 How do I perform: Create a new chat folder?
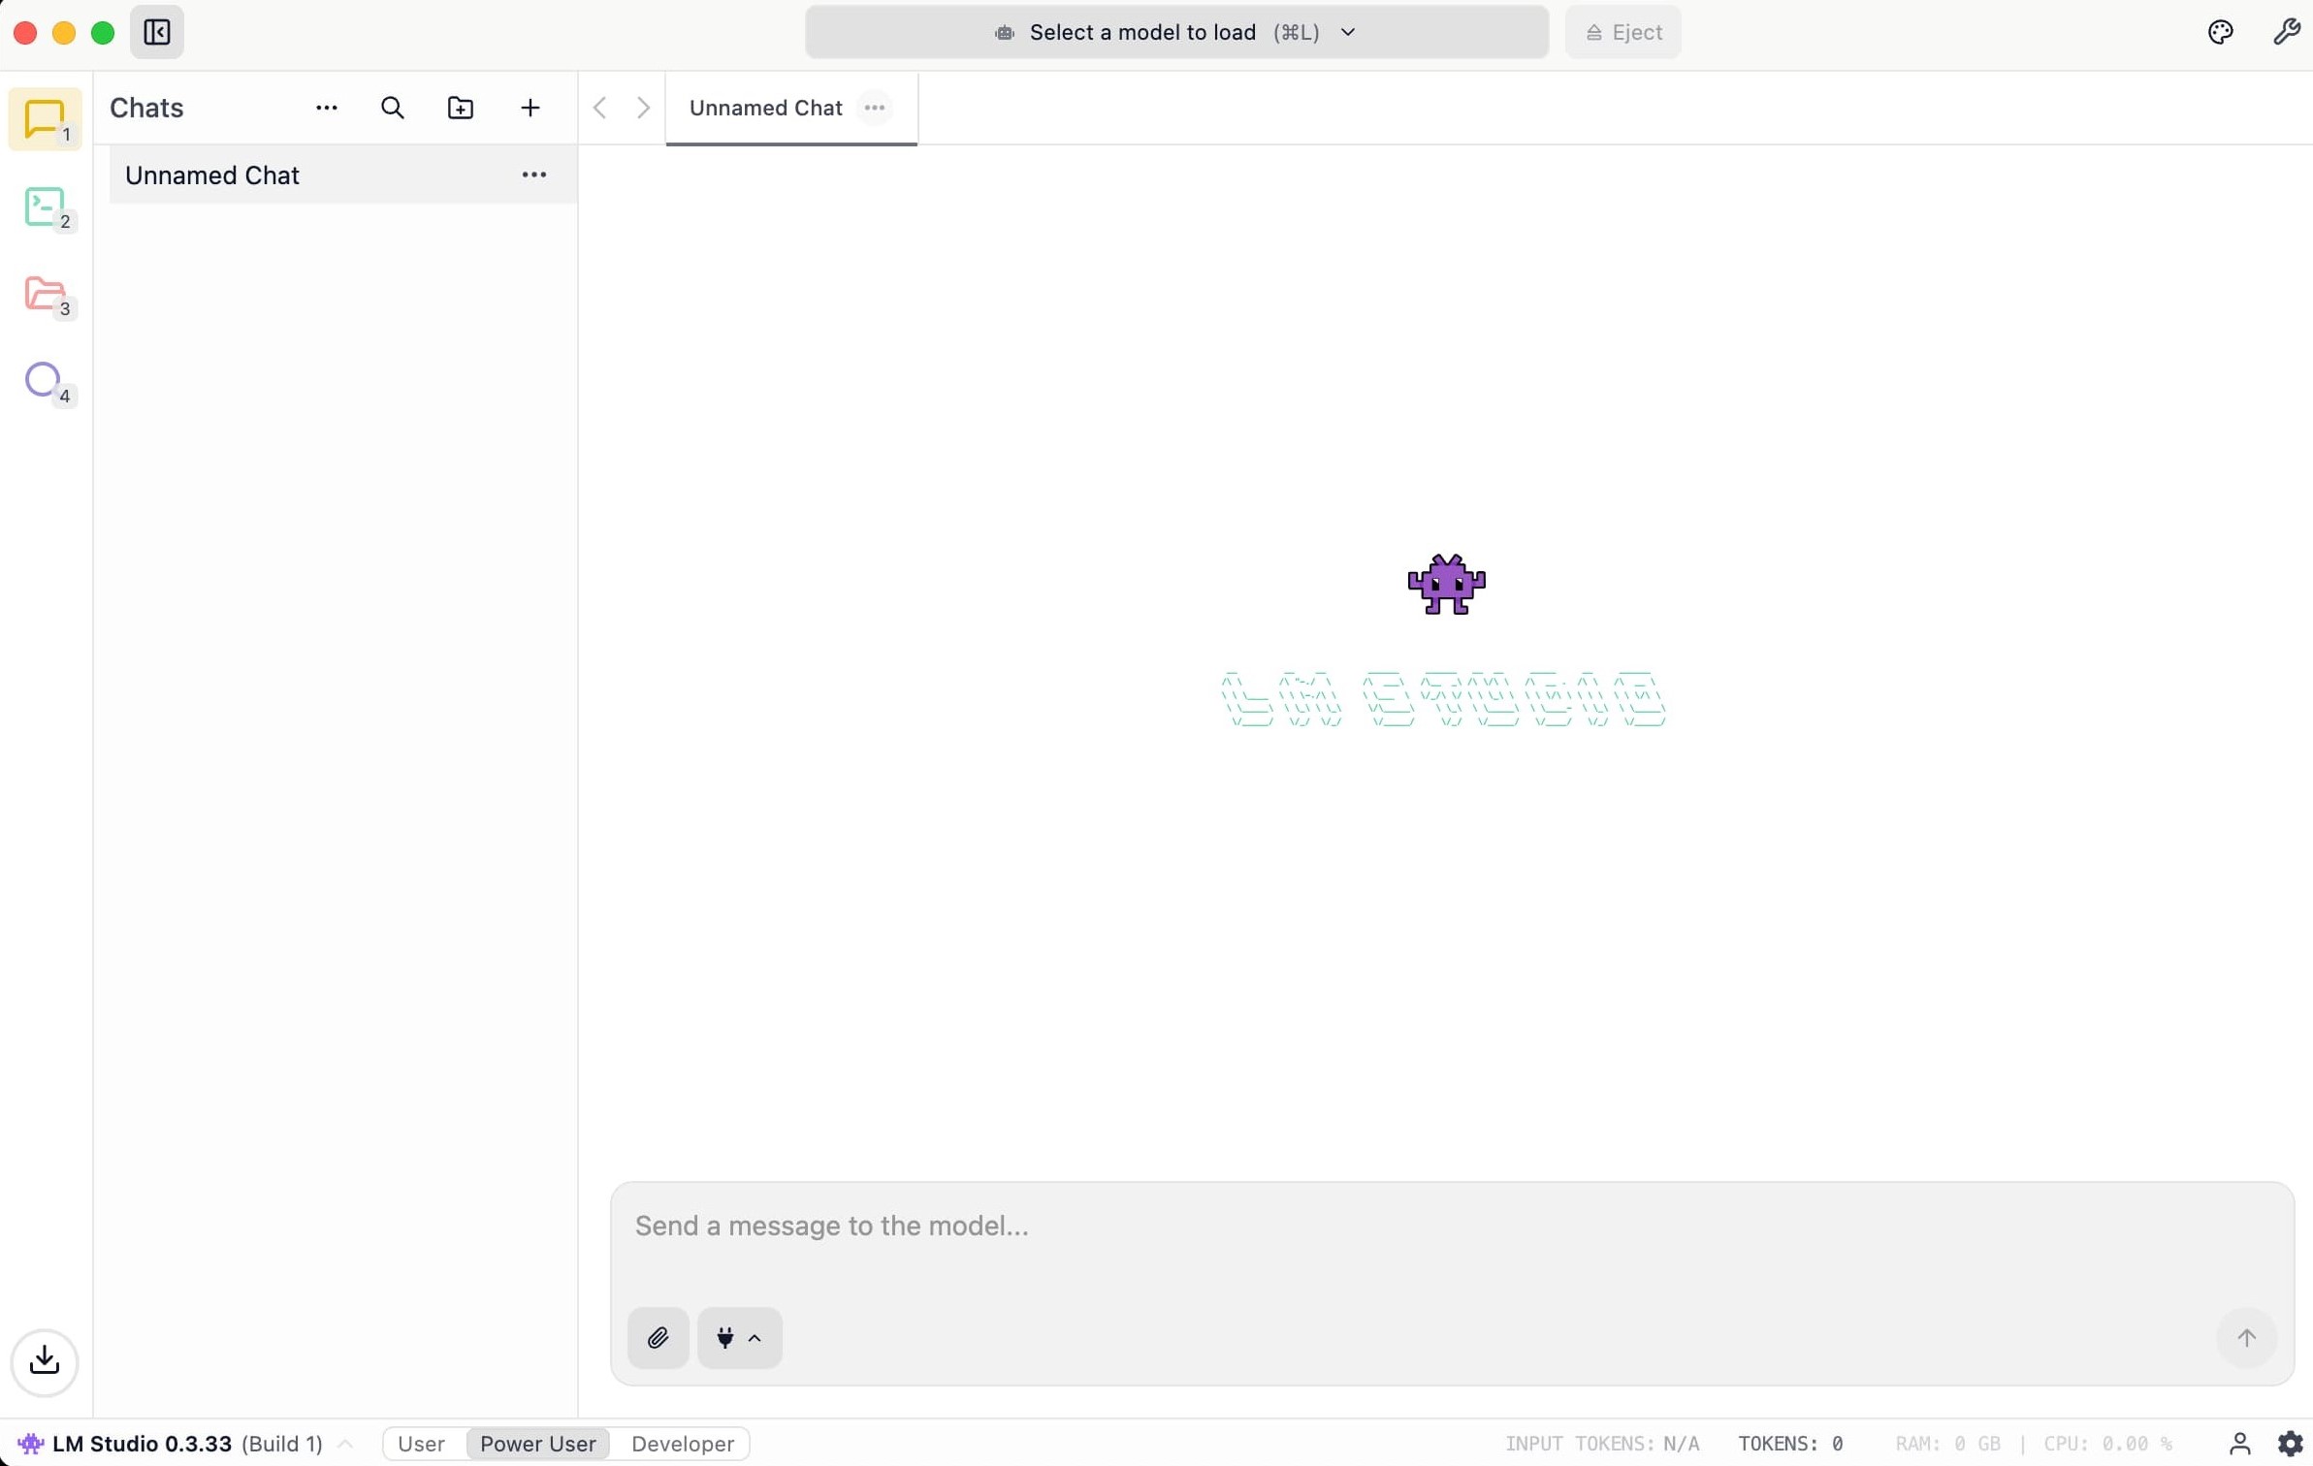point(461,108)
